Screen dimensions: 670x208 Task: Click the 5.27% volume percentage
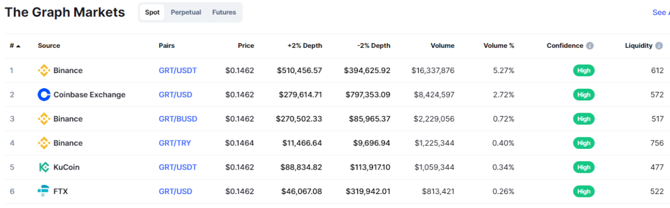click(503, 70)
